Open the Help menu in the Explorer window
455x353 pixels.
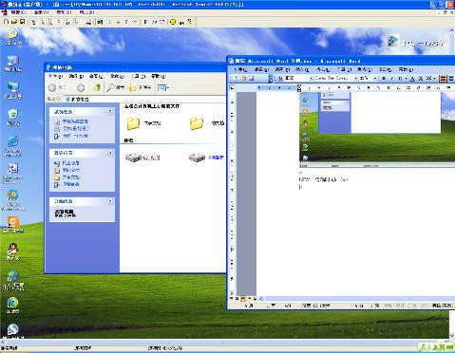(158, 76)
